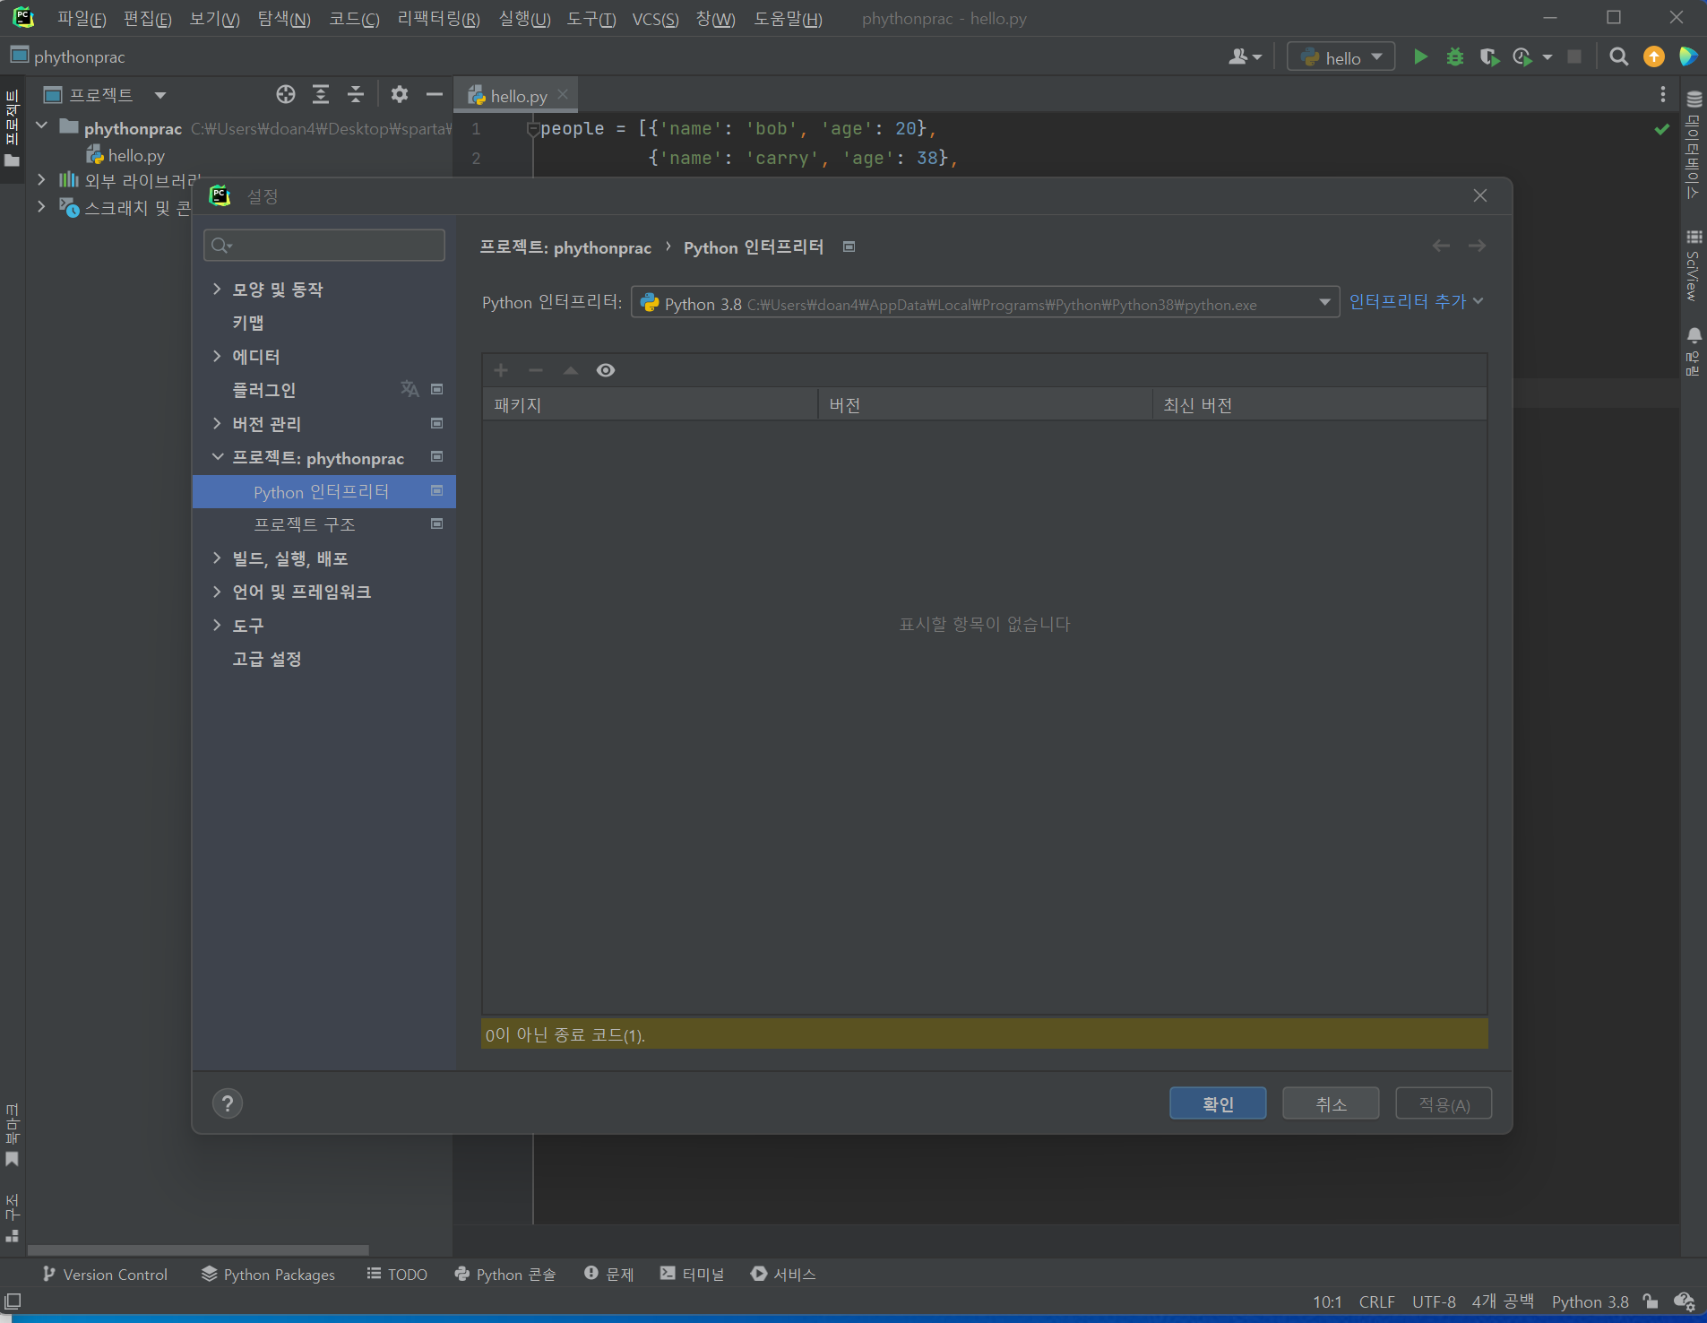1707x1323 pixels.
Task: Click the add package plus icon
Action: (x=501, y=370)
